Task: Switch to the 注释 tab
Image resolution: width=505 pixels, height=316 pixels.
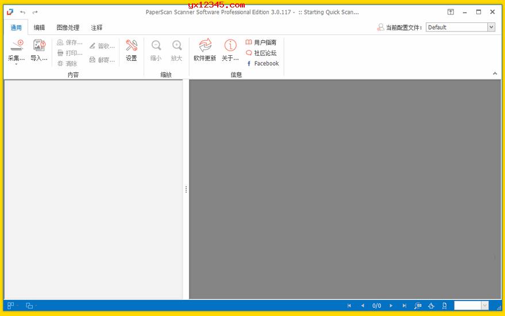Action: (x=97, y=28)
